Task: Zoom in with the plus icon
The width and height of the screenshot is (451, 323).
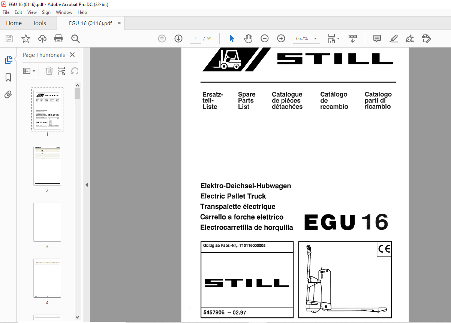Action: (281, 39)
